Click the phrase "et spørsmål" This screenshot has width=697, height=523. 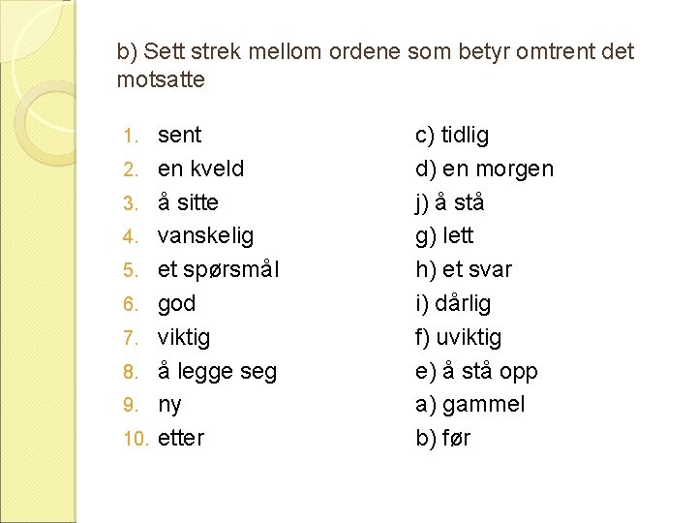(218, 270)
